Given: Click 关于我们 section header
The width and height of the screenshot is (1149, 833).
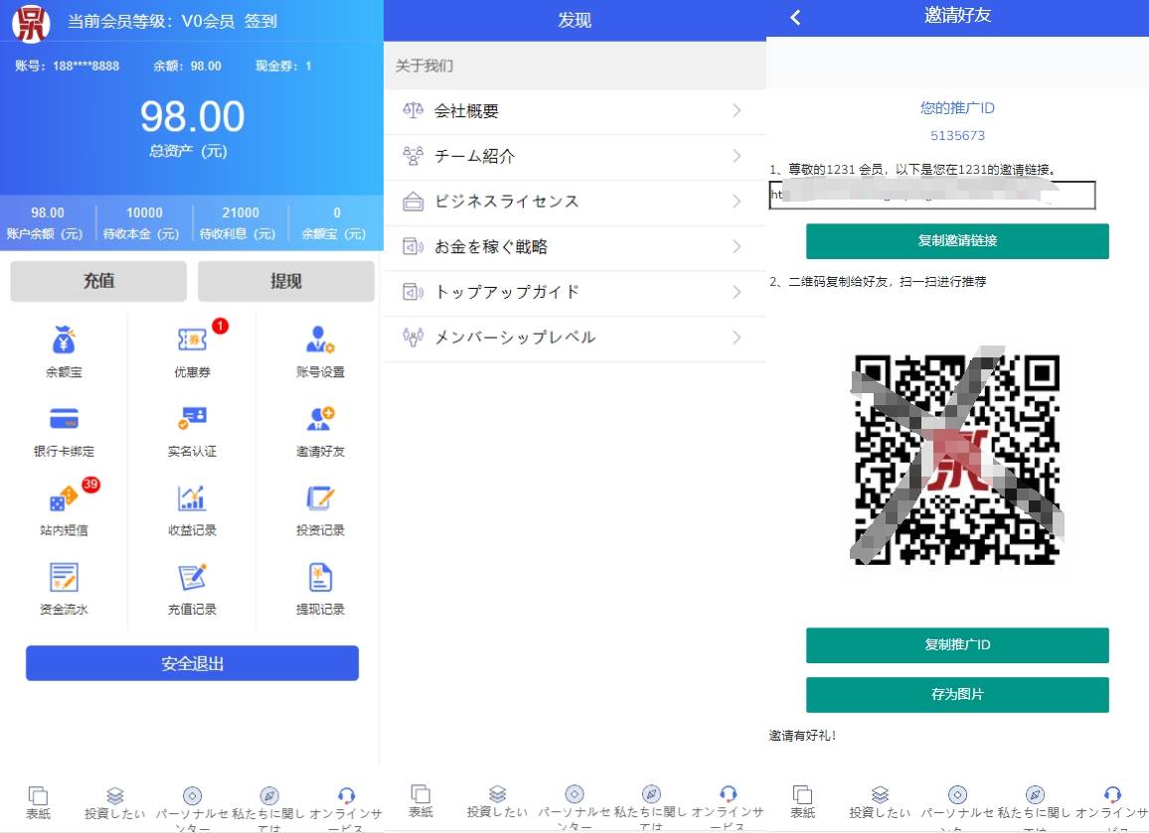Looking at the screenshot, I should 574,66.
